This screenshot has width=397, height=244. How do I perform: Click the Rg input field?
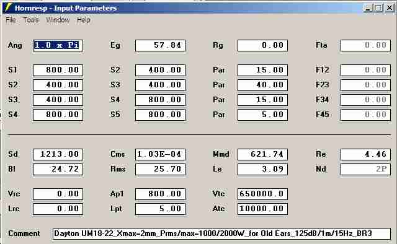click(x=262, y=45)
